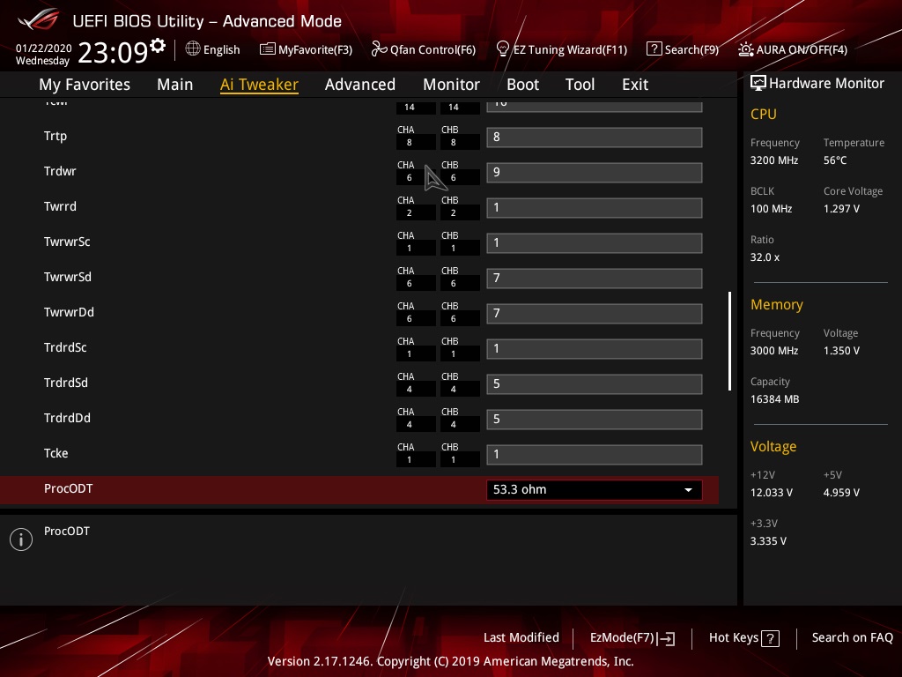Click the settings list scrollbar

pos(730,341)
